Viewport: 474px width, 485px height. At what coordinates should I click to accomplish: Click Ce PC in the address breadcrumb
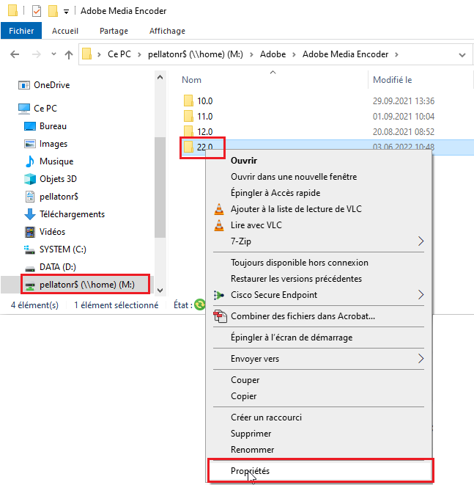(x=119, y=54)
